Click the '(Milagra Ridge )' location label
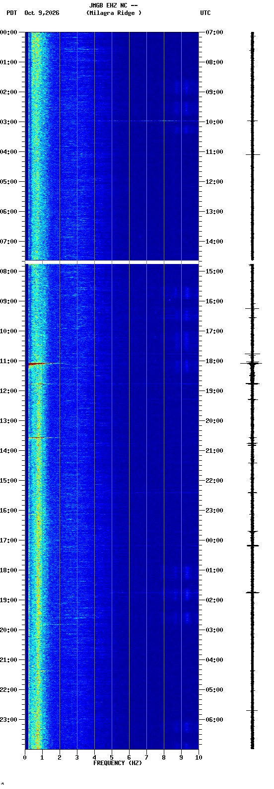 click(x=114, y=13)
